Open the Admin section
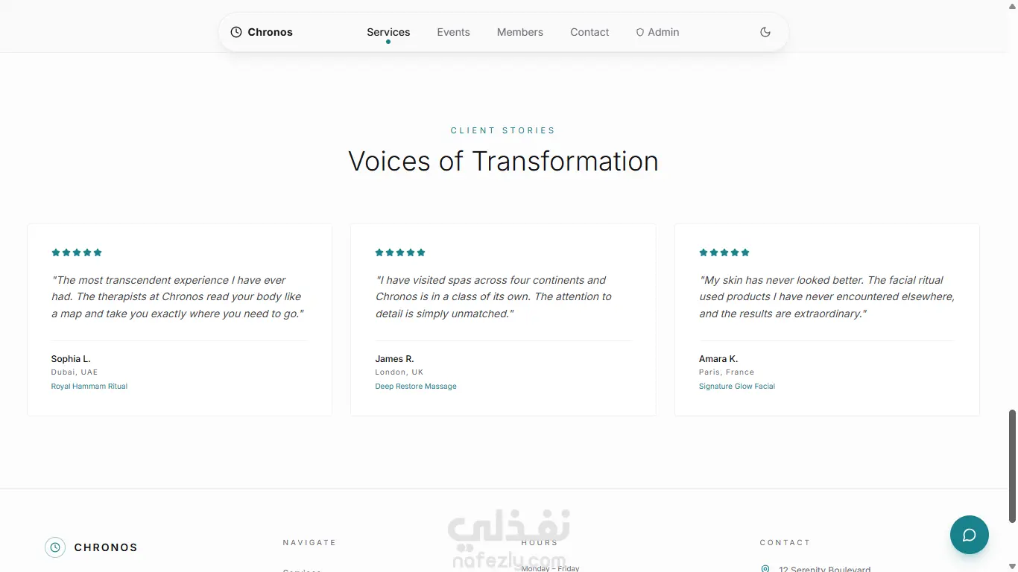Viewport: 1018px width, 572px height. click(657, 32)
